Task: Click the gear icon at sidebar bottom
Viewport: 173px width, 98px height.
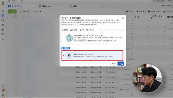Action: [3, 94]
